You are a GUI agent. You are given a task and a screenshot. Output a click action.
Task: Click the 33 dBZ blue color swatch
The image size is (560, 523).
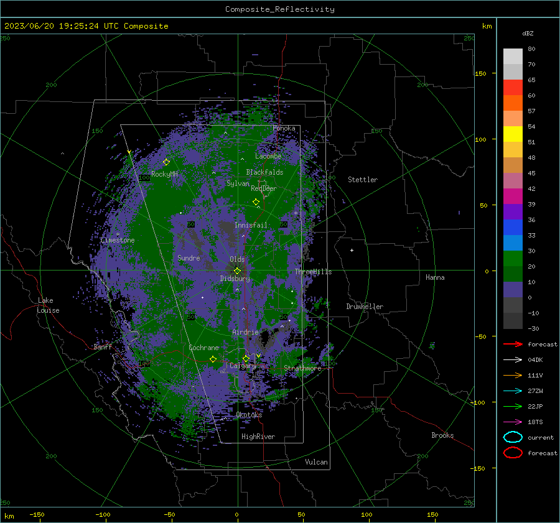coord(513,243)
